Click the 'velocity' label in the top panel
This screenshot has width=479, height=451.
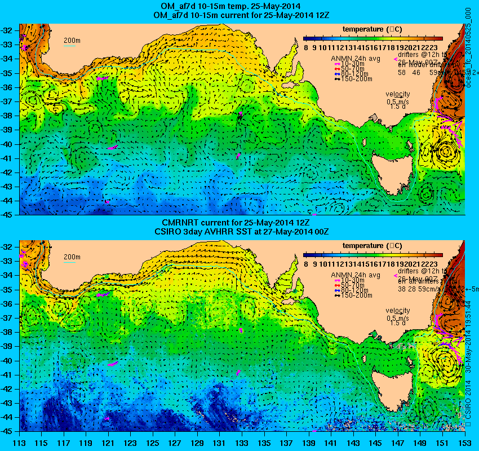[398, 94]
